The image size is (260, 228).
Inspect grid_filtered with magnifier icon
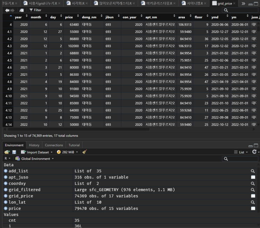point(253,190)
